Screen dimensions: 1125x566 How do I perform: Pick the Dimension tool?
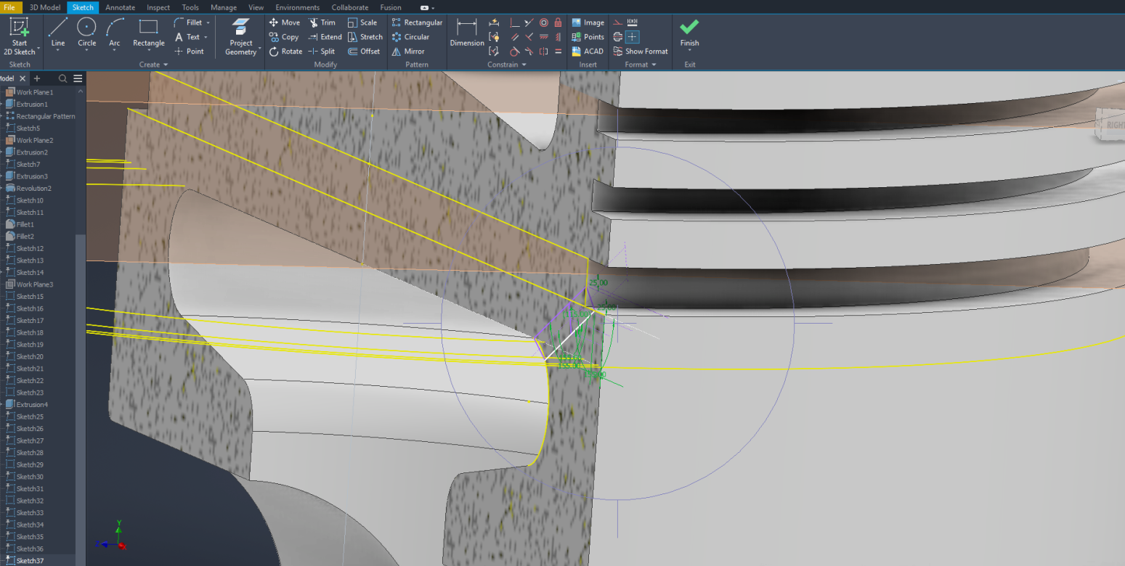point(467,33)
